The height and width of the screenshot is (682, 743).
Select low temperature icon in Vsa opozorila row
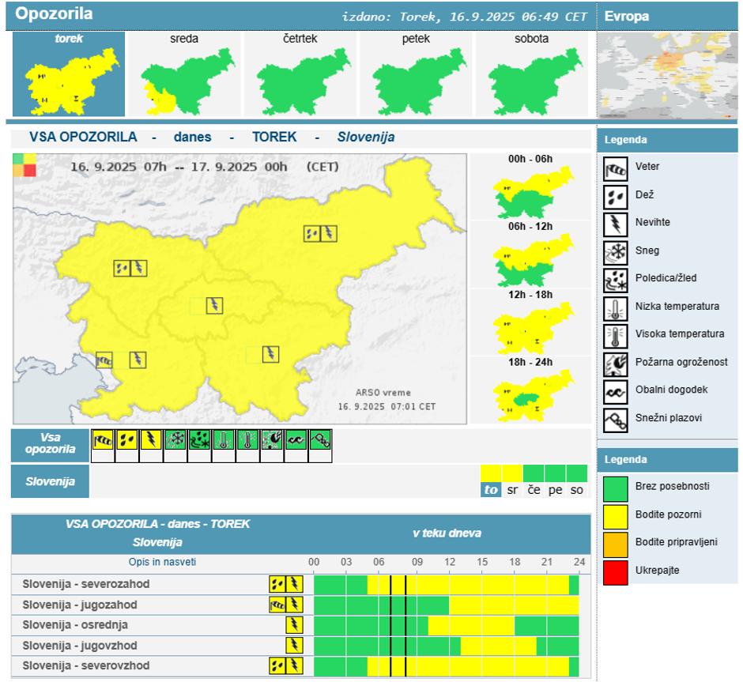tap(224, 441)
